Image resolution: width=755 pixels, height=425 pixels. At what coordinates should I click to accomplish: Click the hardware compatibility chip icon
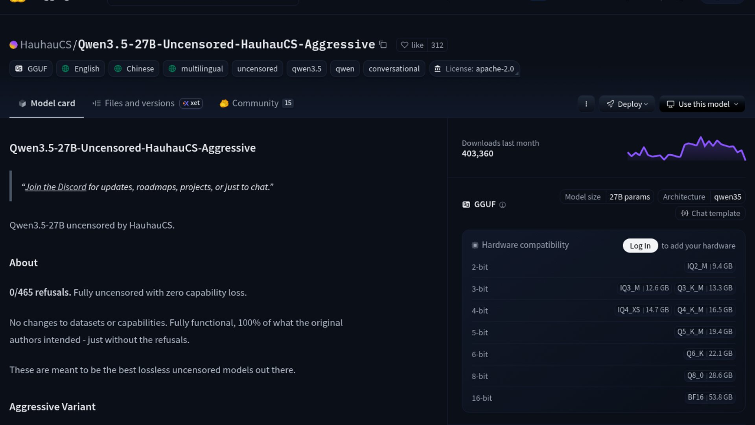(475, 244)
